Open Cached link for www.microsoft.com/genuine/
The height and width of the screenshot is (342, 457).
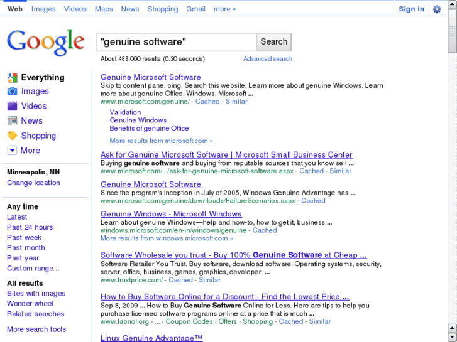tap(207, 102)
